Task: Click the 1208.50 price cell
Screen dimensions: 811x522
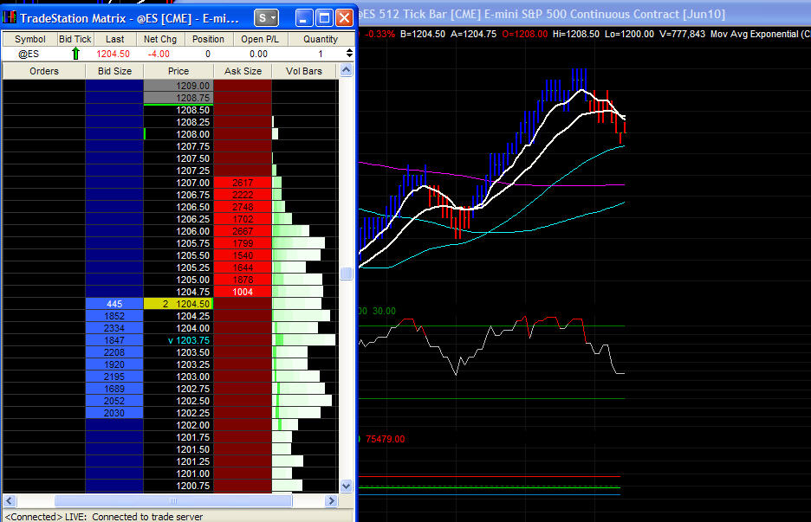Action: coord(178,110)
